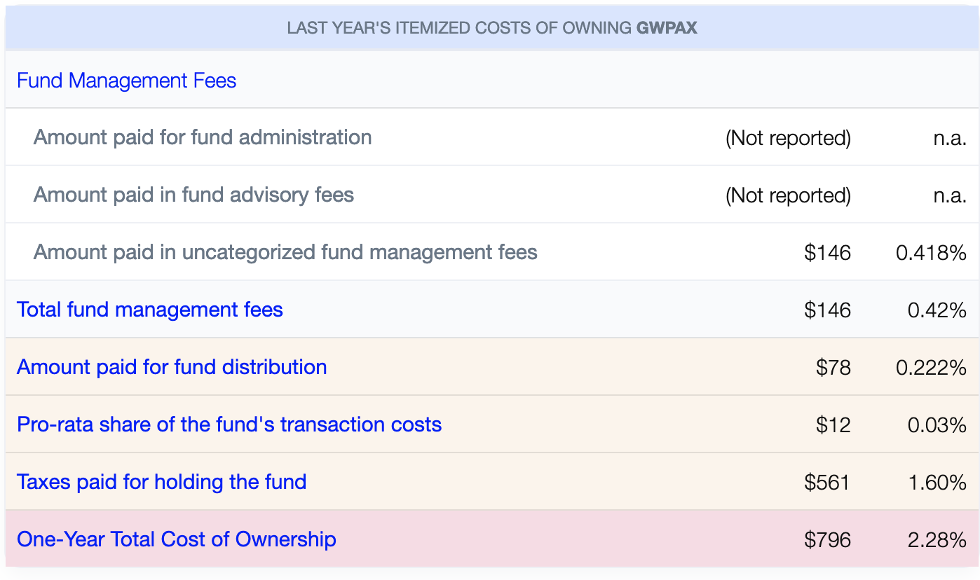Select the 0.418% percentage value
The height and width of the screenshot is (580, 980).
932,253
